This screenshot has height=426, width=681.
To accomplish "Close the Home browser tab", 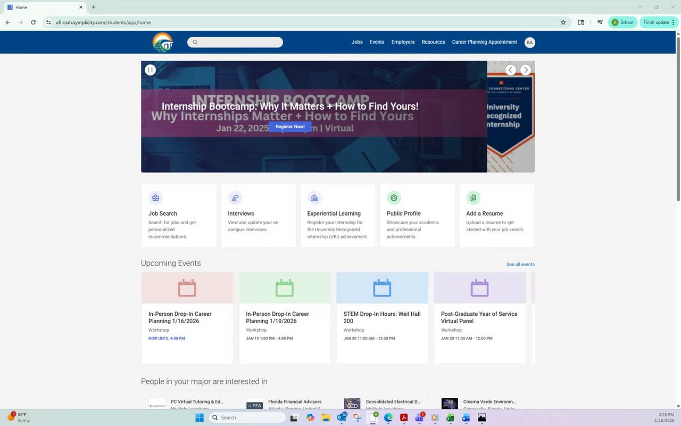I will (x=81, y=7).
